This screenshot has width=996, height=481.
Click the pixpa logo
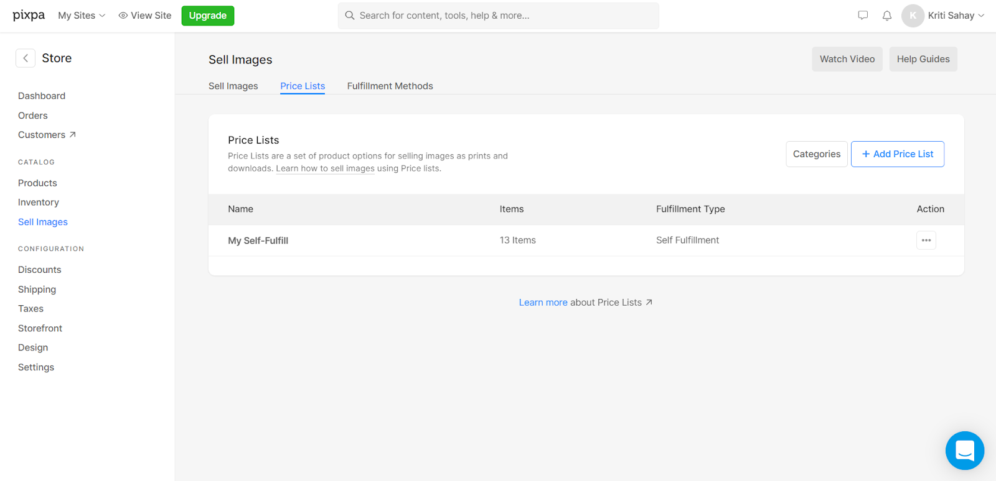pyautogui.click(x=29, y=16)
